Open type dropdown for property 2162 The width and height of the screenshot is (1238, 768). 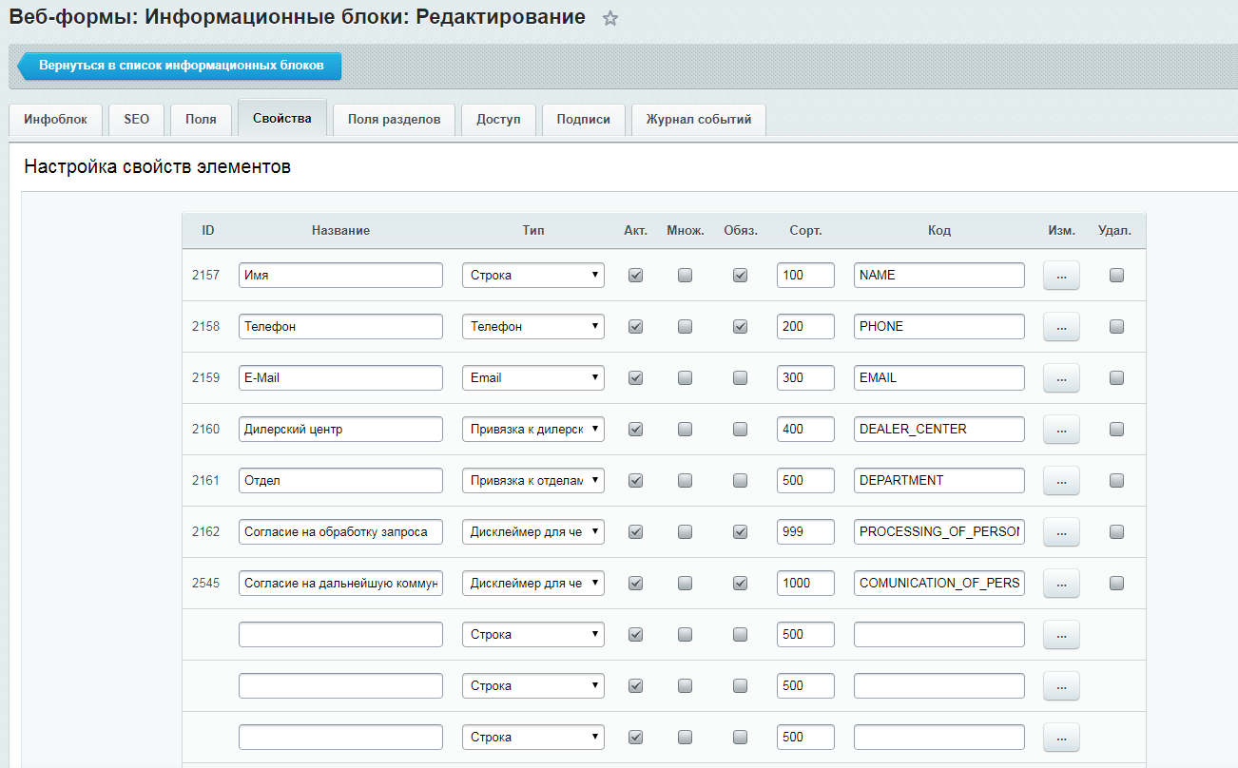(x=532, y=531)
